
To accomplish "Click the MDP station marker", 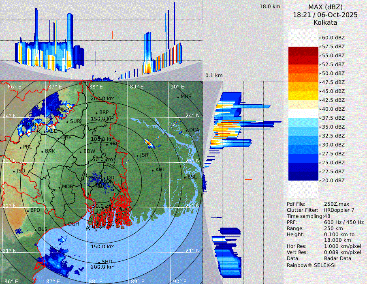I will [59, 187].
